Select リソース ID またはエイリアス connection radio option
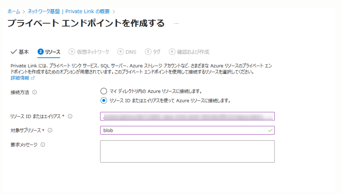This screenshot has height=194, width=342. click(x=104, y=100)
